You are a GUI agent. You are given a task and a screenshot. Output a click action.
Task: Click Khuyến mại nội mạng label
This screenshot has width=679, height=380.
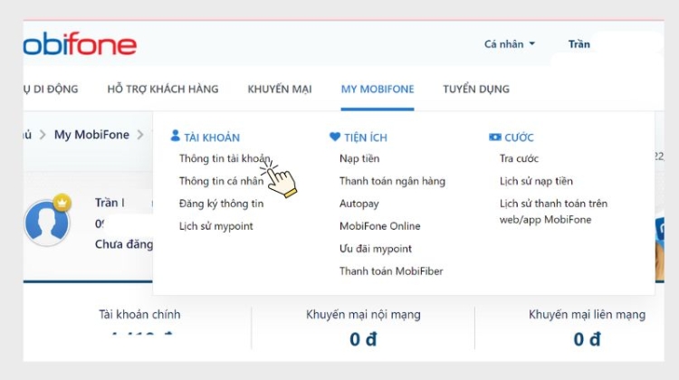click(363, 314)
